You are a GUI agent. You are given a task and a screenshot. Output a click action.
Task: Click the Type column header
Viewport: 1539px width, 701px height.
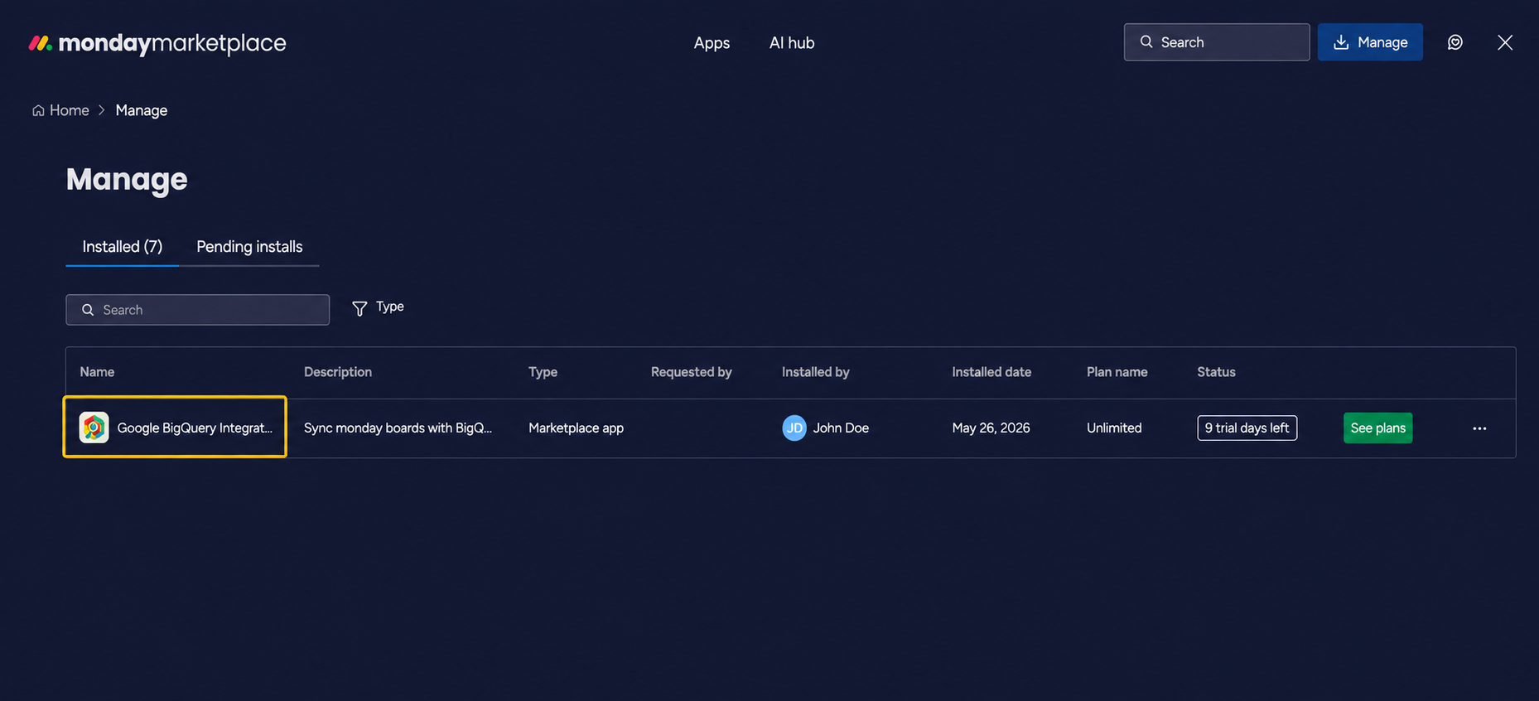[543, 372]
